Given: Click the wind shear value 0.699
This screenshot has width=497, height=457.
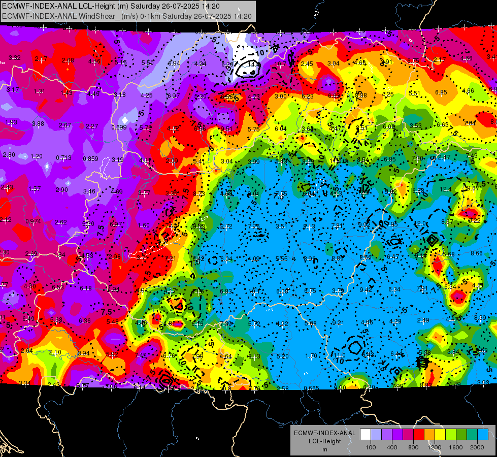Looking at the screenshot, I should (119, 127).
